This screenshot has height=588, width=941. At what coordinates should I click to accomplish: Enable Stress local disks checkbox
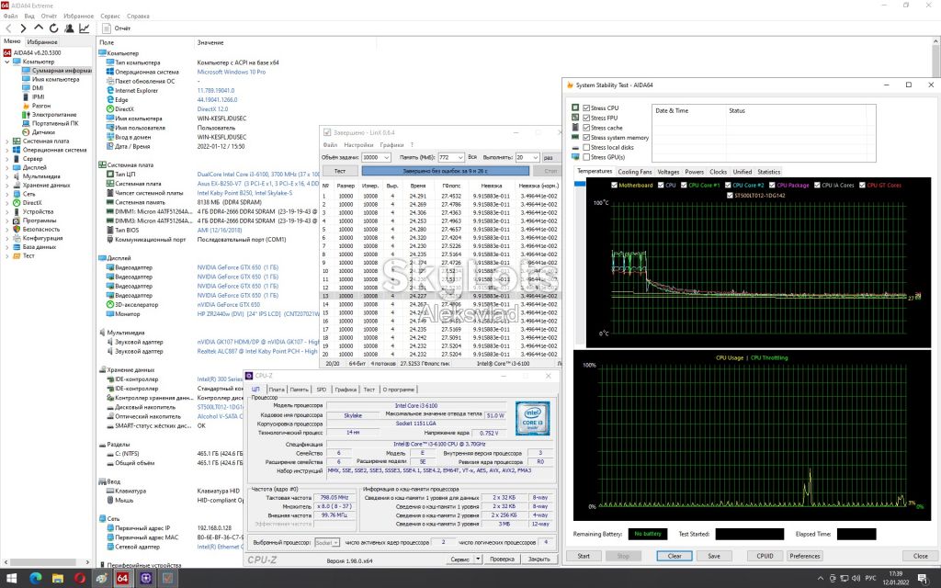(586, 147)
